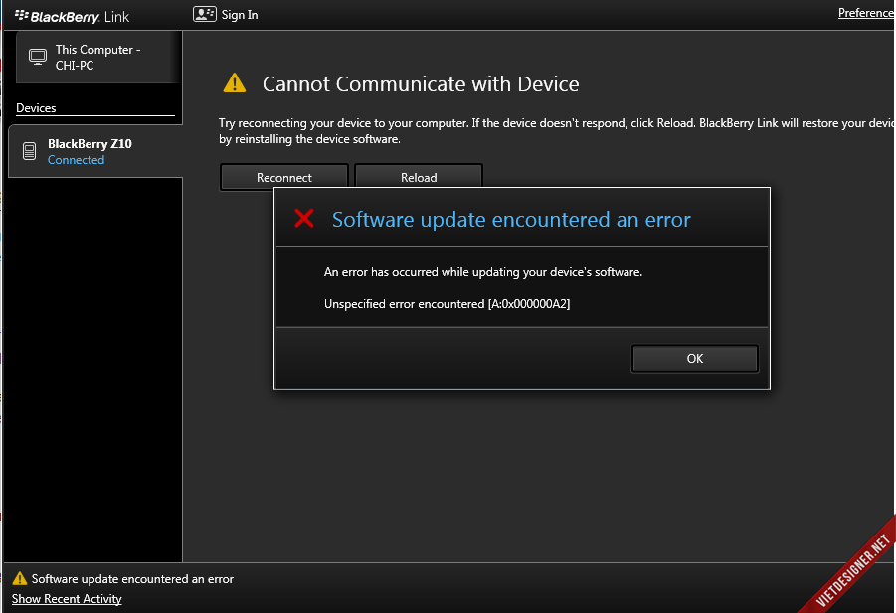Open the Preferences link
Screen dimensions: 896x613
[x=866, y=13]
